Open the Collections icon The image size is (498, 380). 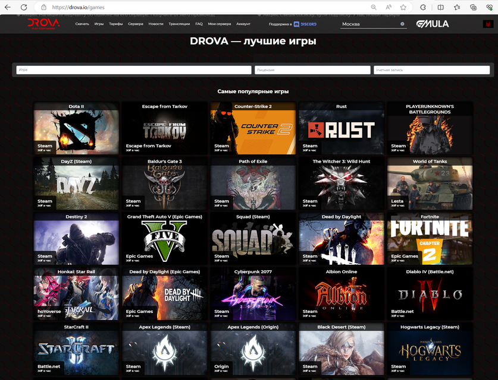click(x=473, y=7)
